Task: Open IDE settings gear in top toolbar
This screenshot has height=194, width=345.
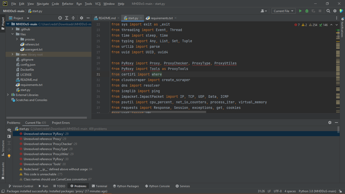Action: (335, 11)
